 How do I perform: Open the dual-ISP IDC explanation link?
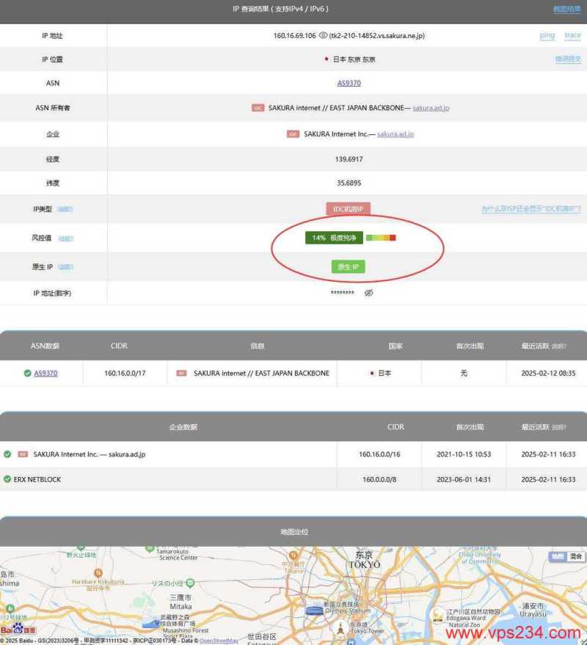tap(531, 209)
